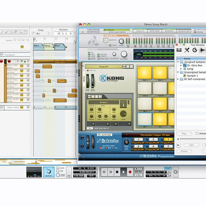This screenshot has height=206, width=206.
Task: Click the Fast Forward transport button
Action: (111, 172)
